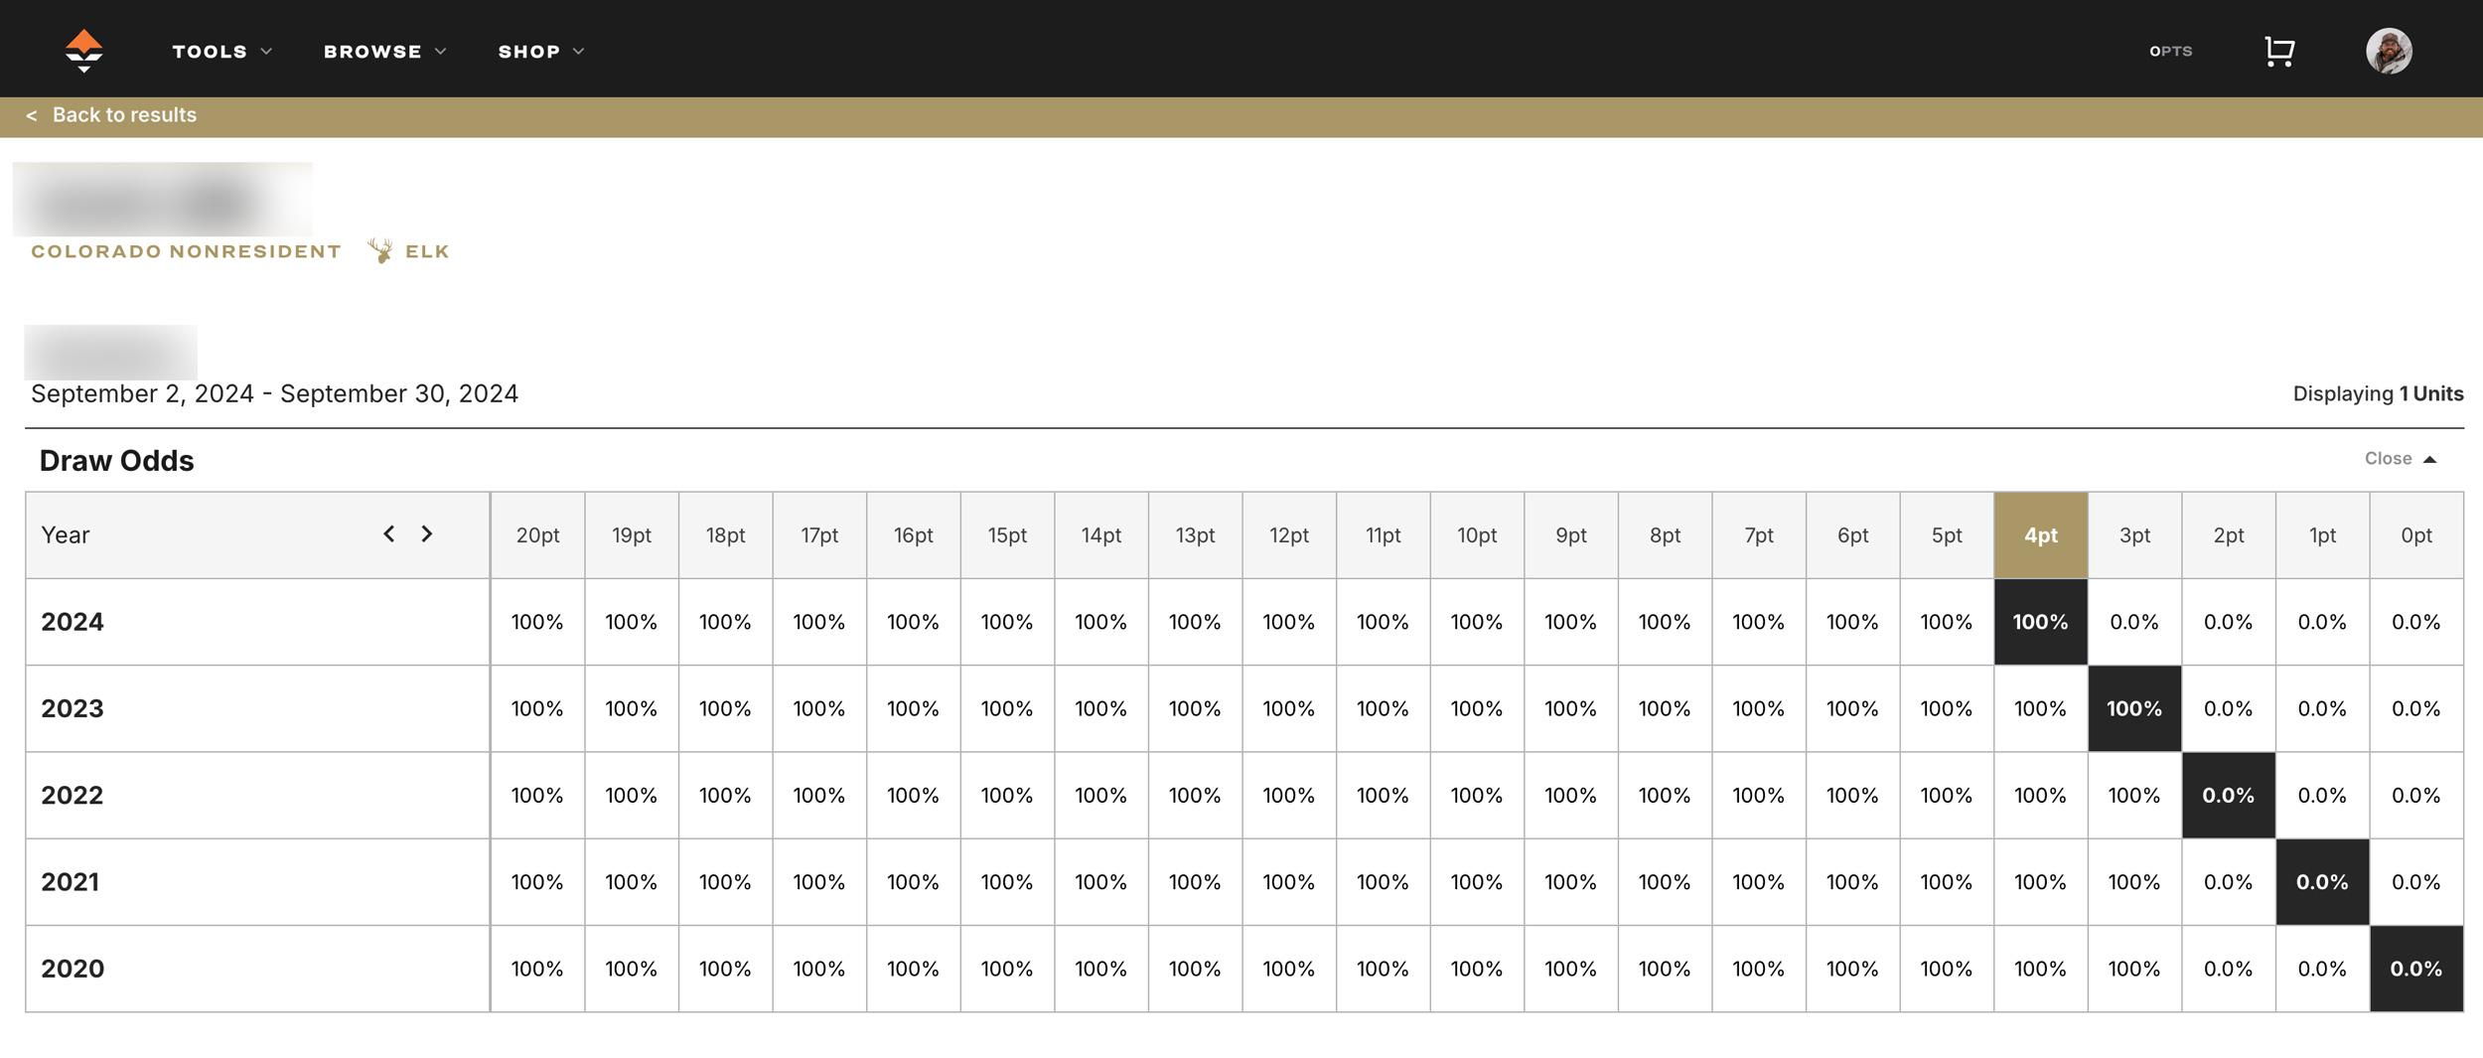The image size is (2483, 1058).
Task: Open the shopping cart
Action: (2278, 50)
